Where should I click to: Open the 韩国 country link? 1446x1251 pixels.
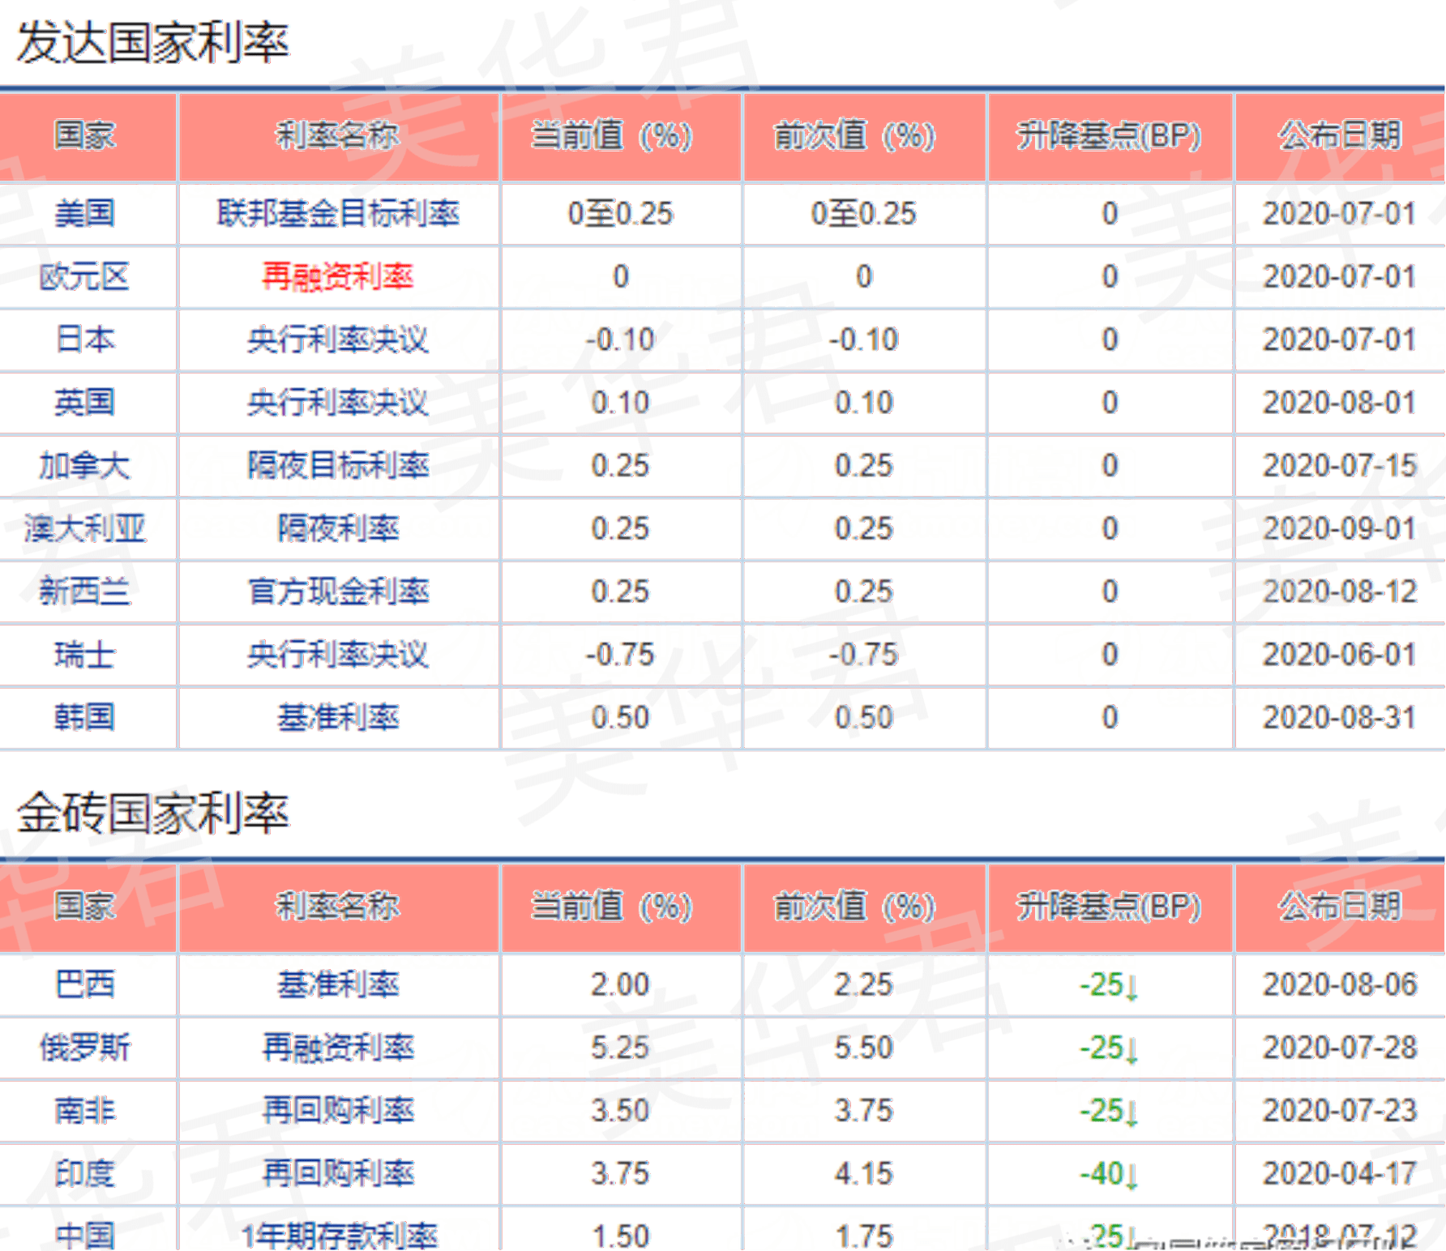point(85,718)
